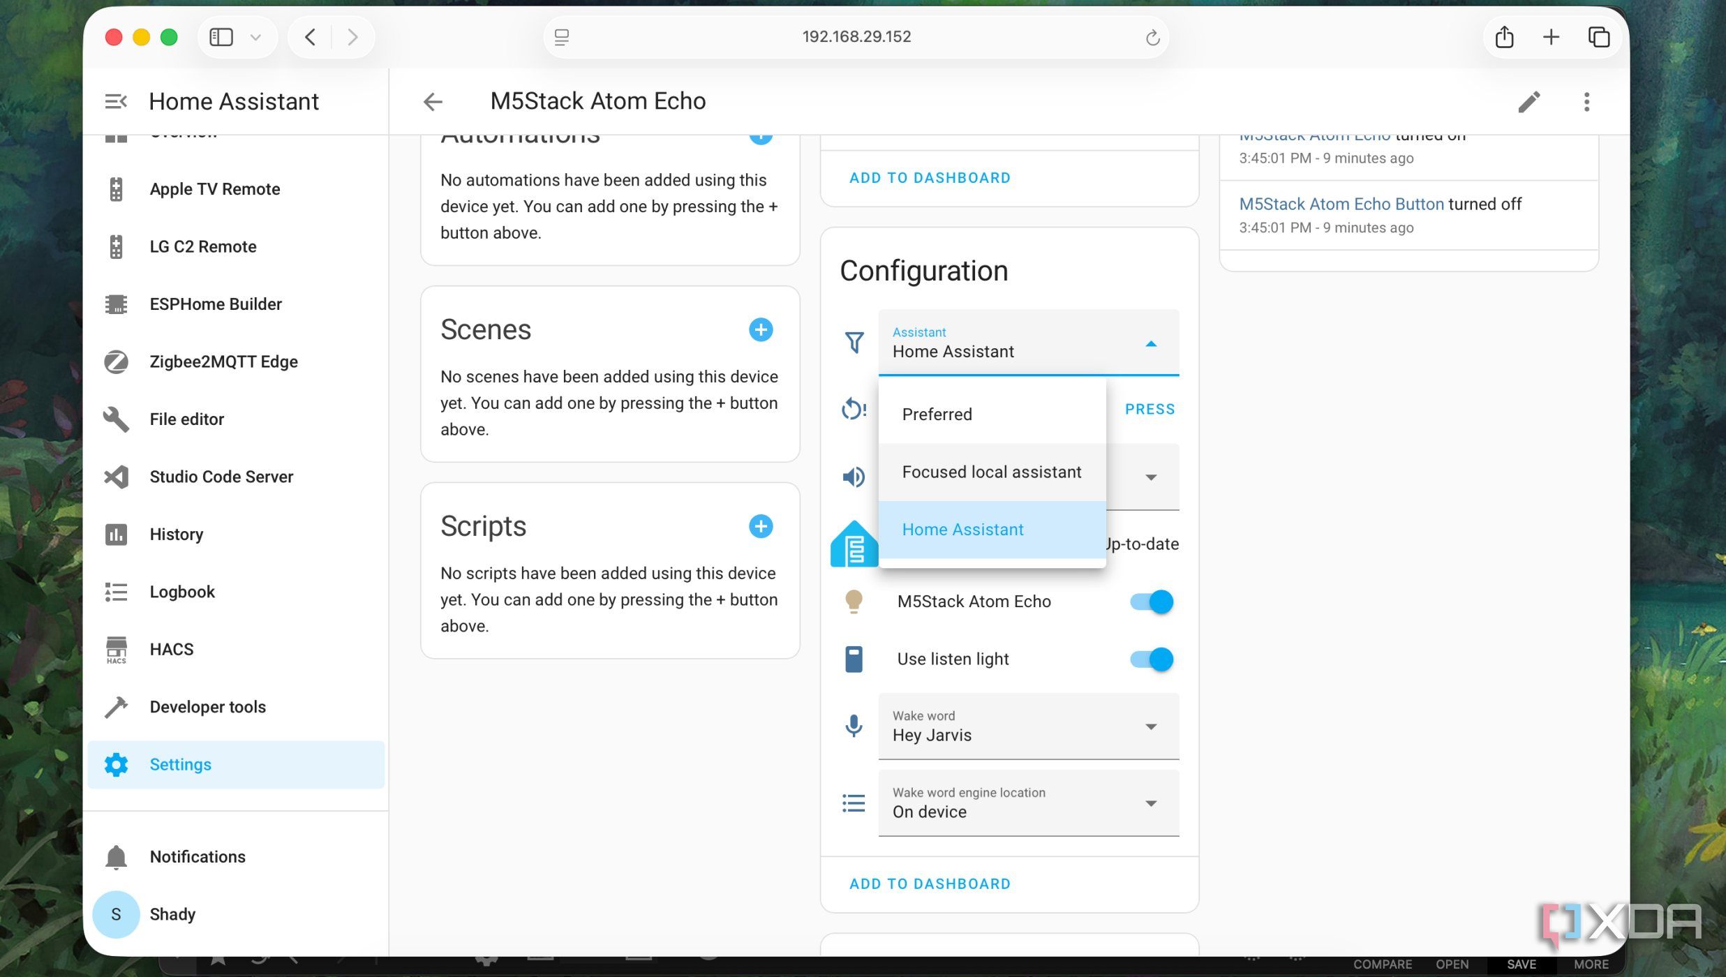Open the three-dot device menu
Screen dimensions: 1726x977
click(x=1586, y=102)
